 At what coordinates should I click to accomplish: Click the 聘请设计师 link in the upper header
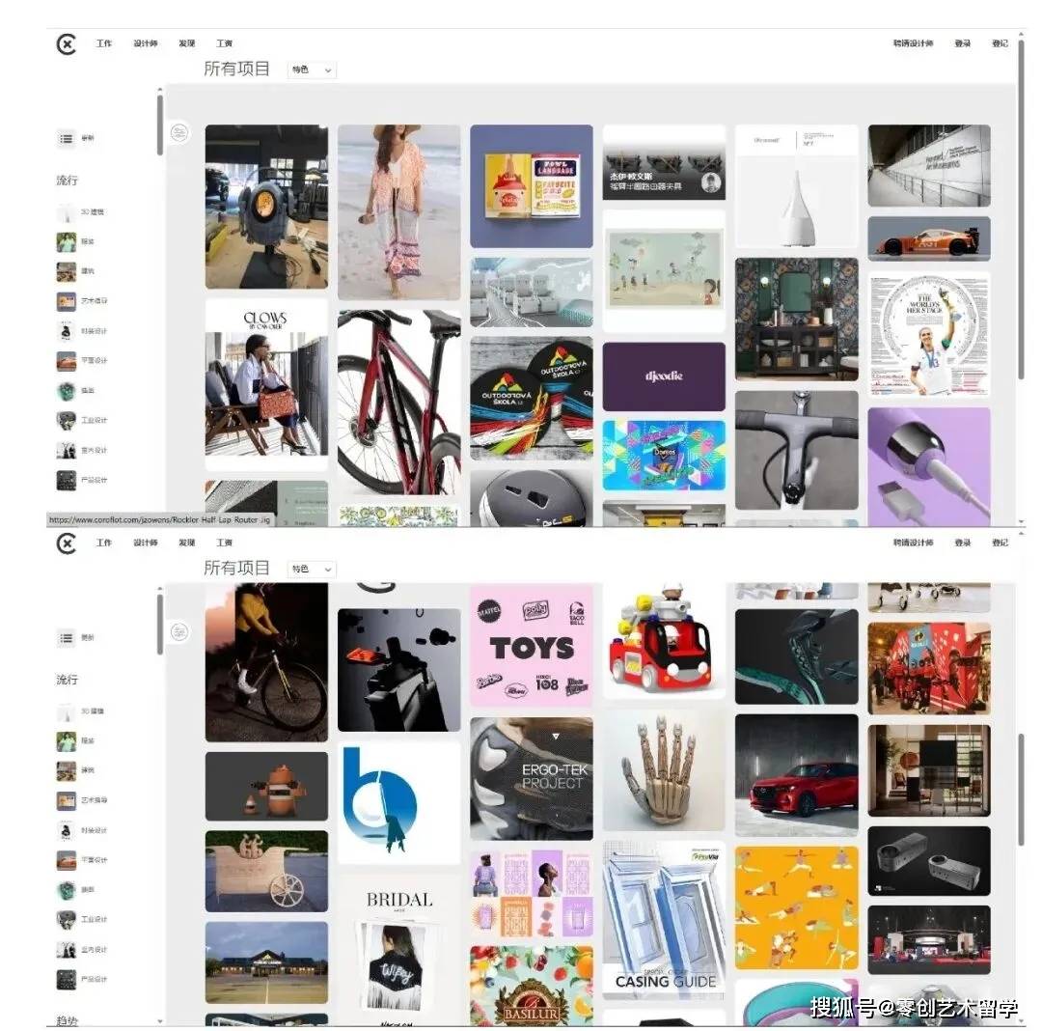[x=913, y=43]
